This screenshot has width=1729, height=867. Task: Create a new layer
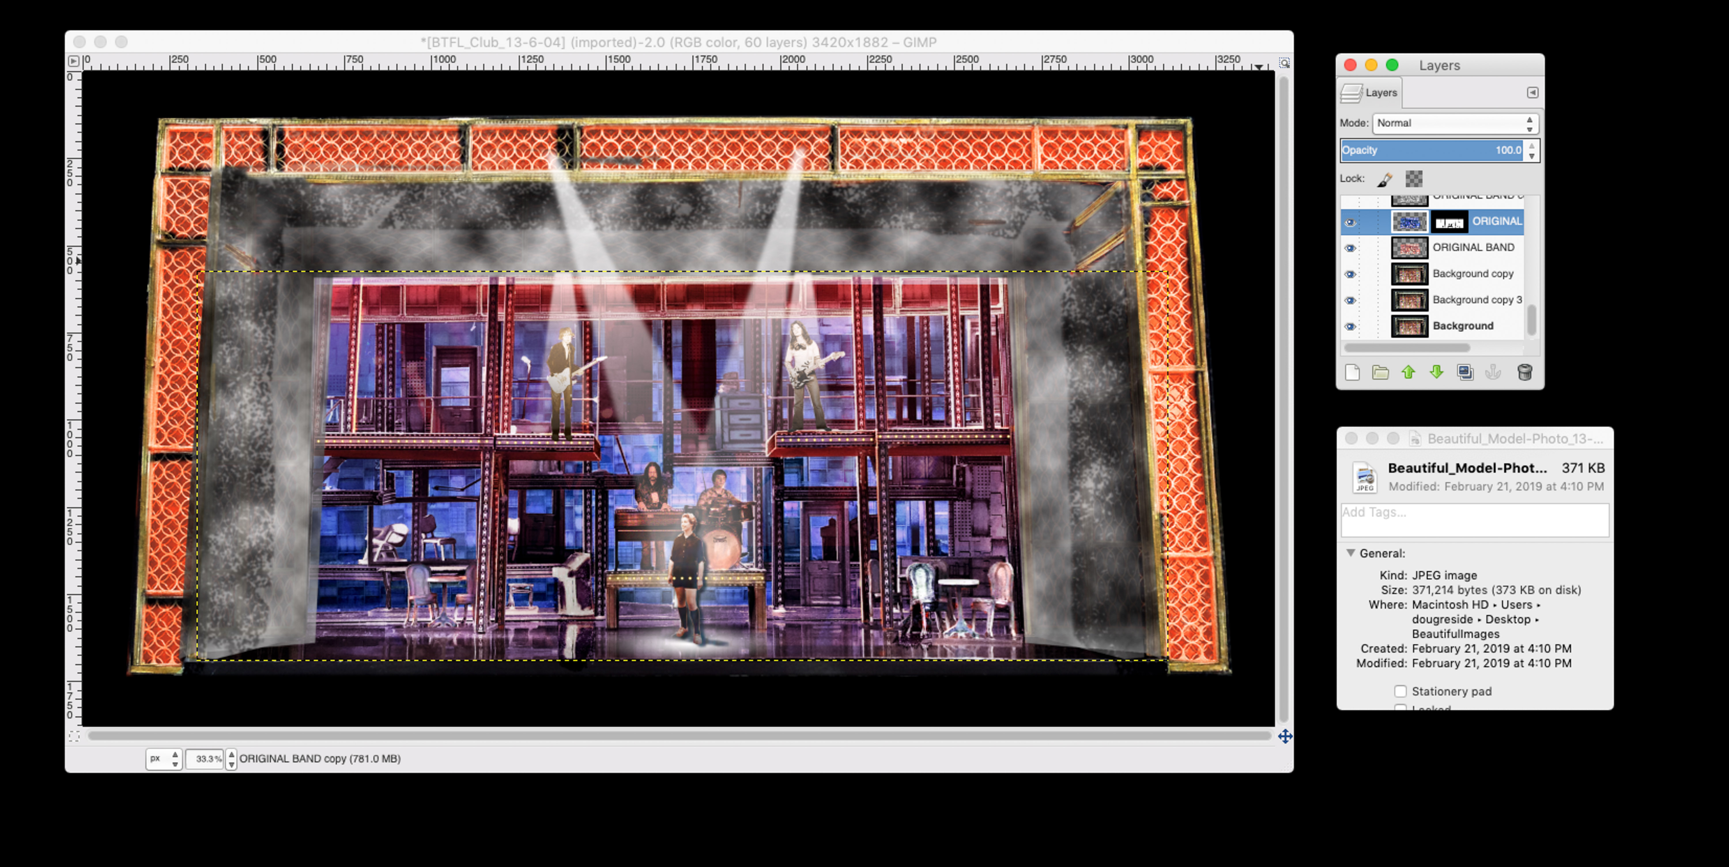(x=1352, y=373)
